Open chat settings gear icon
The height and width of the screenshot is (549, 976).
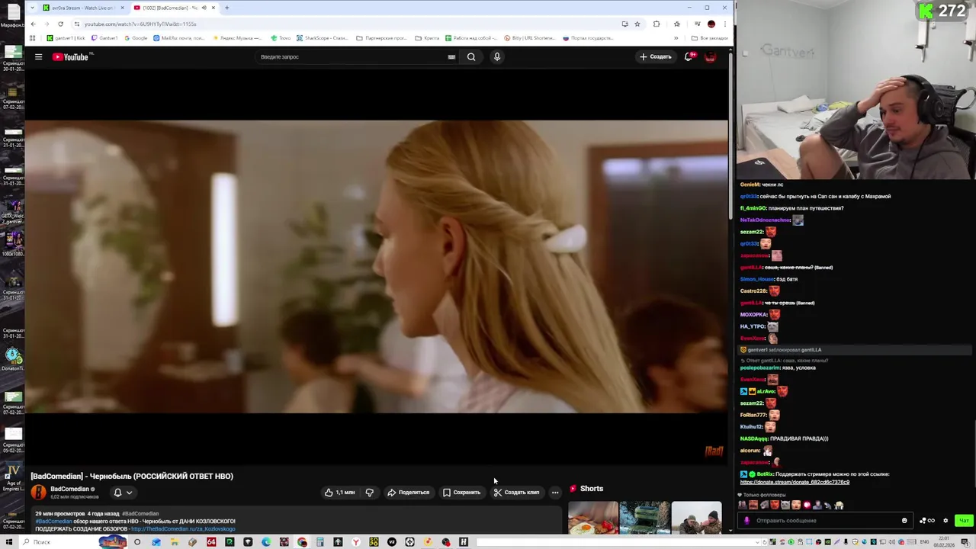(x=945, y=521)
